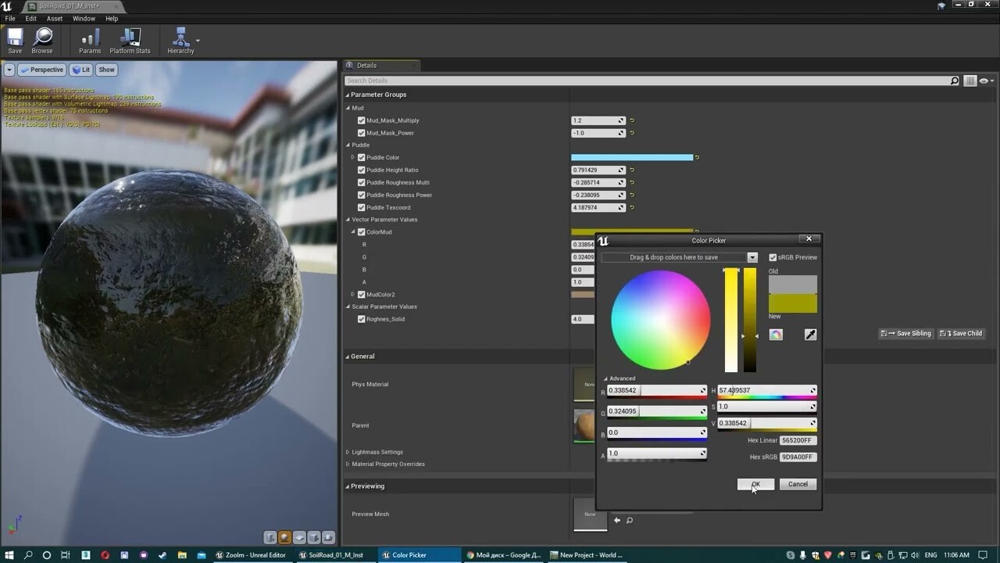
Task: Select the eyedropper tool in Color Picker
Action: [810, 335]
